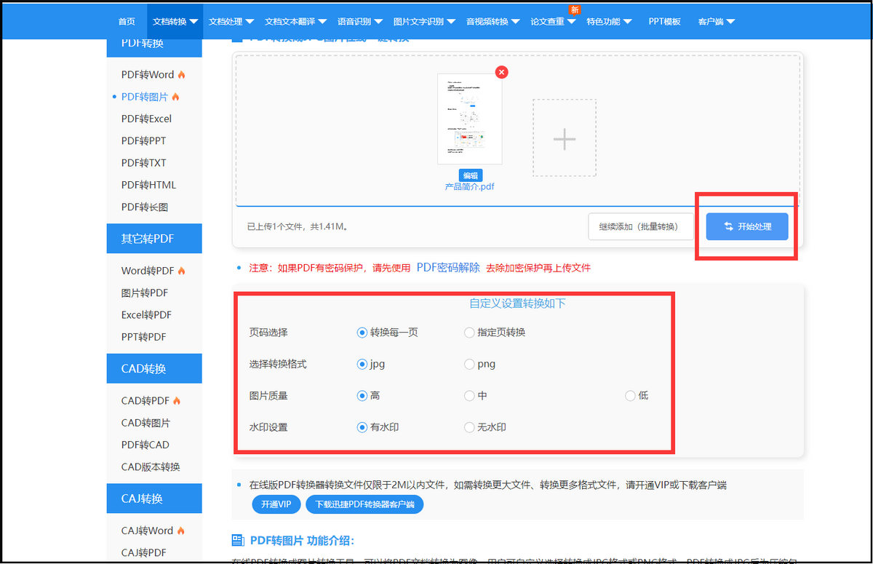The height and width of the screenshot is (564, 873).
Task: Select PDF转Excel sidebar item
Action: [146, 119]
